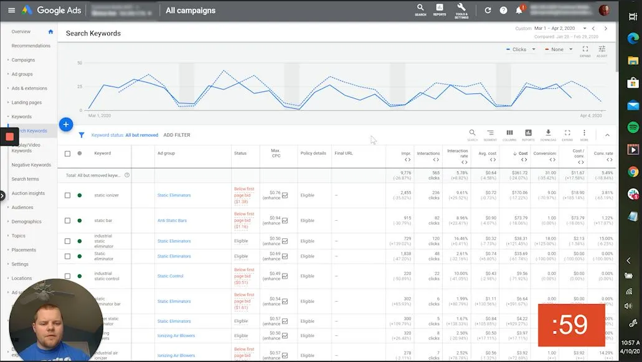Open Tools & Settings wrench icon
Screen dimensions: 642x362
461,9
